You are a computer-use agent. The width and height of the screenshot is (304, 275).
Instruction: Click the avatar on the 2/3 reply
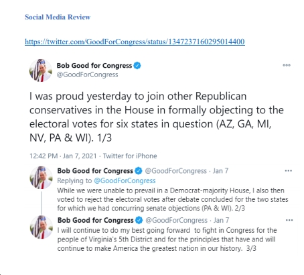[x=42, y=178]
